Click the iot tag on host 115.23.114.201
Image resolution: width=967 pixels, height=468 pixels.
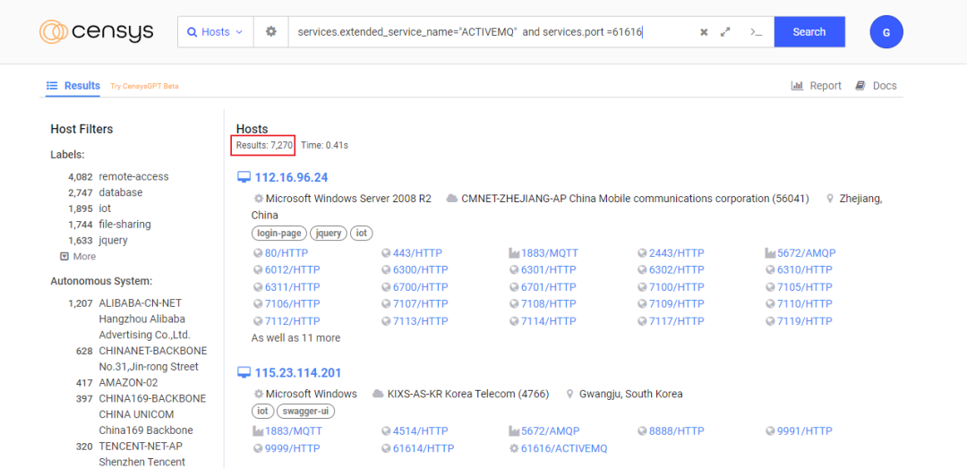point(262,412)
